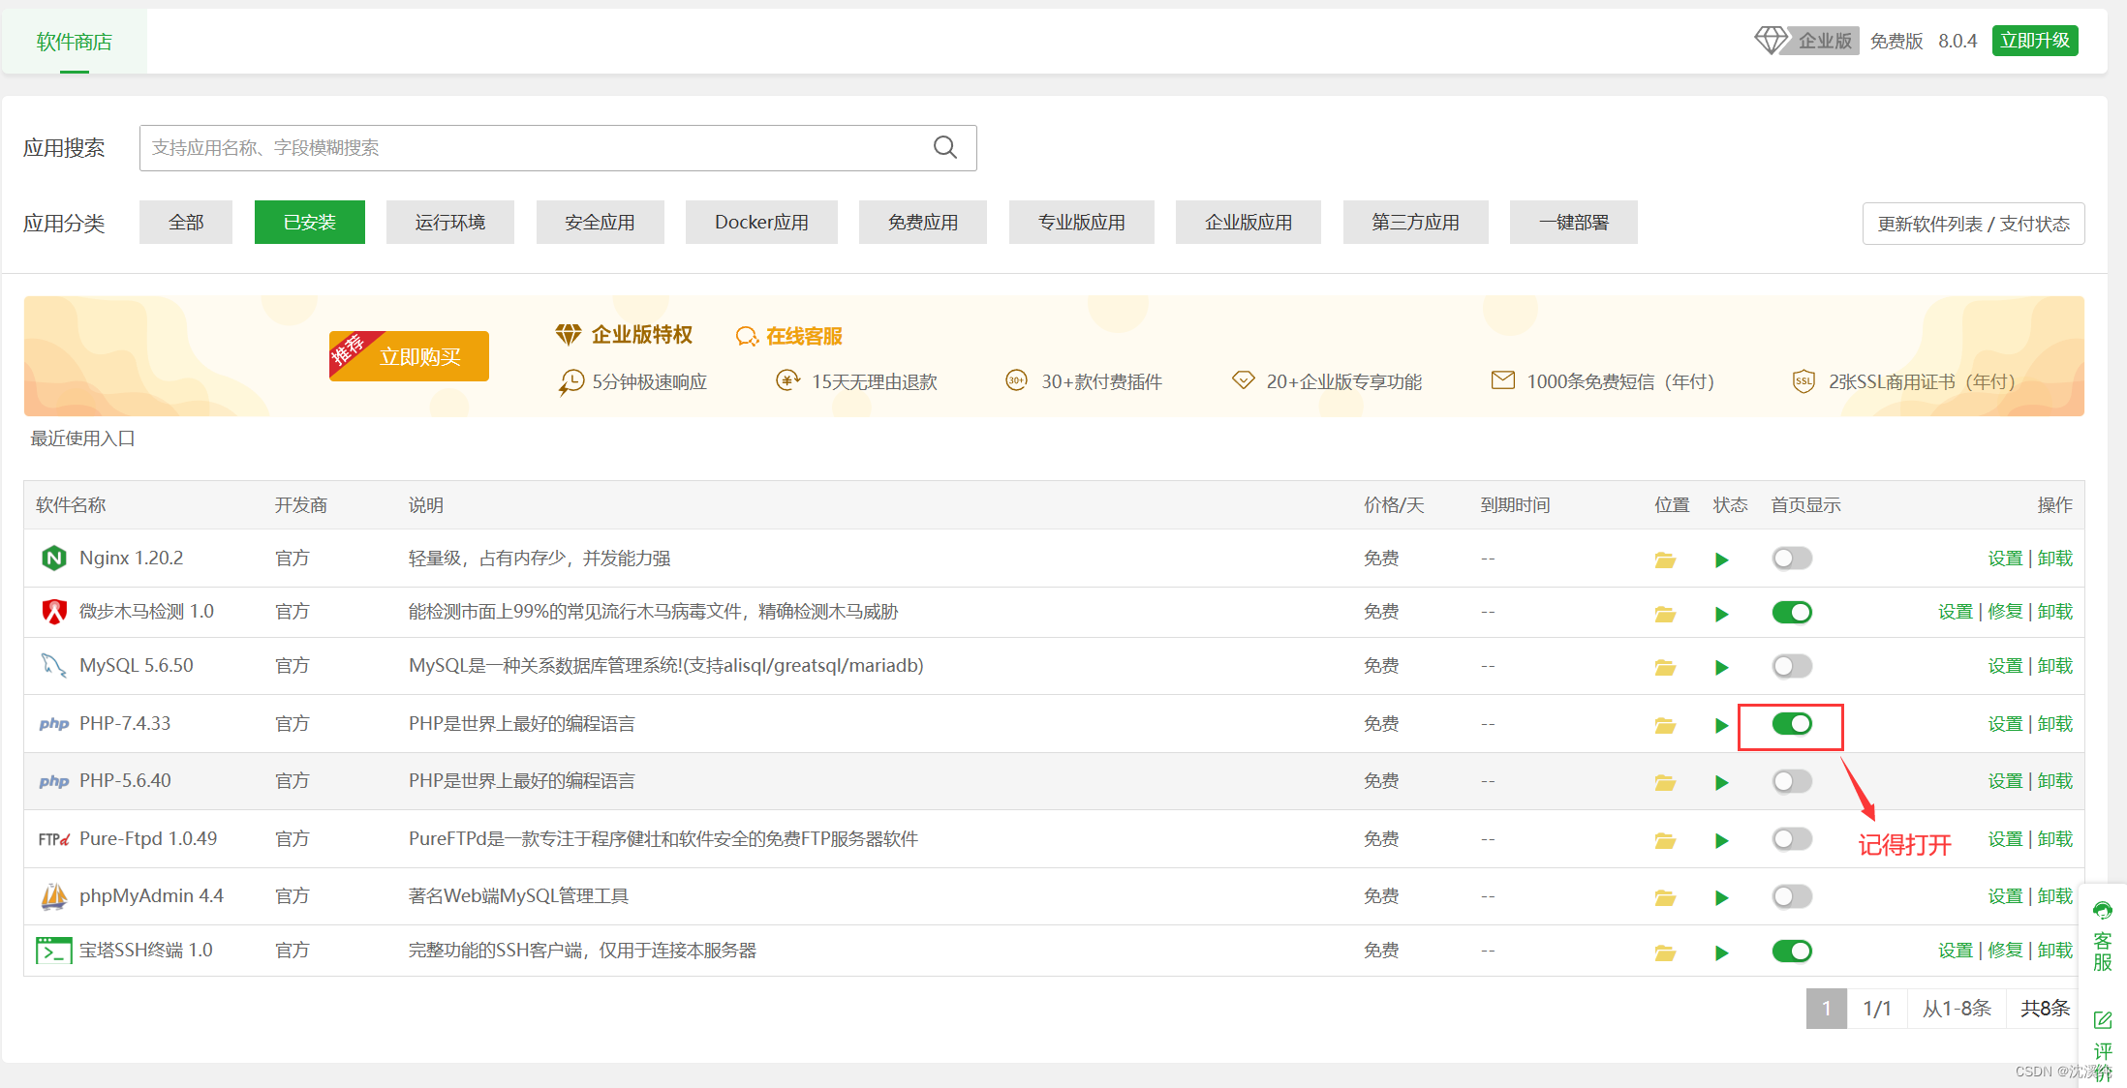The width and height of the screenshot is (2127, 1088).
Task: Click the 客服 customer service icon
Action: (x=2102, y=911)
